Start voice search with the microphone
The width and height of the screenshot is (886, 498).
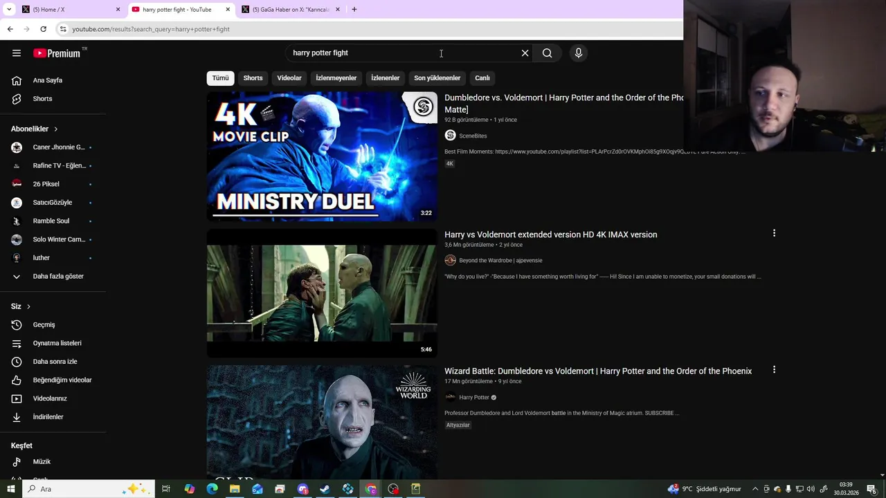579,53
